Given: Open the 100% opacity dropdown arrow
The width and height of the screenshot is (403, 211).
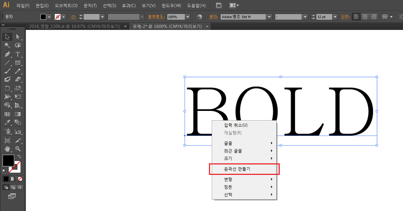Looking at the screenshot, I should click(188, 17).
